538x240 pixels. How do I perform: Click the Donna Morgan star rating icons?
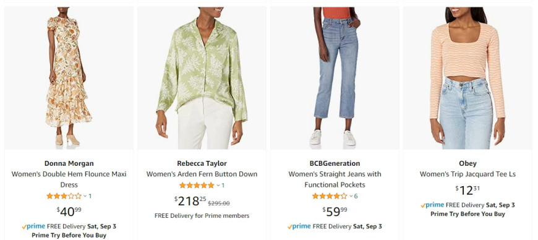(64, 196)
